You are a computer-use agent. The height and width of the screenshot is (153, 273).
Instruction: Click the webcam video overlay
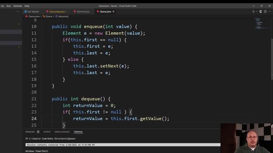[247, 138]
